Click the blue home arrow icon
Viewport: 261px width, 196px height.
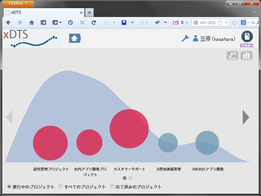pyautogui.click(x=75, y=38)
